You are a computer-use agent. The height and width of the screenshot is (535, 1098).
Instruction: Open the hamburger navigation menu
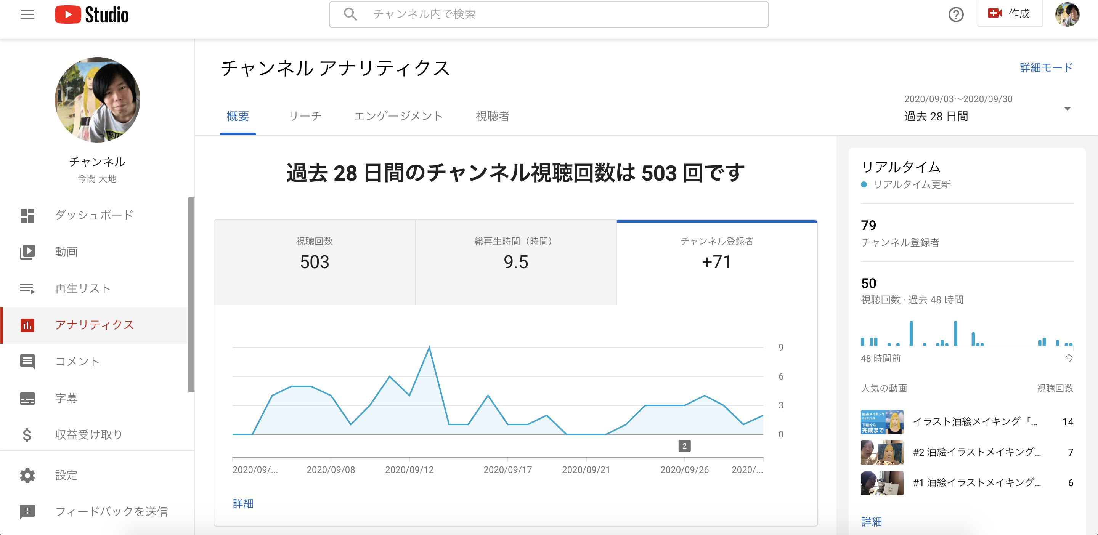point(27,14)
